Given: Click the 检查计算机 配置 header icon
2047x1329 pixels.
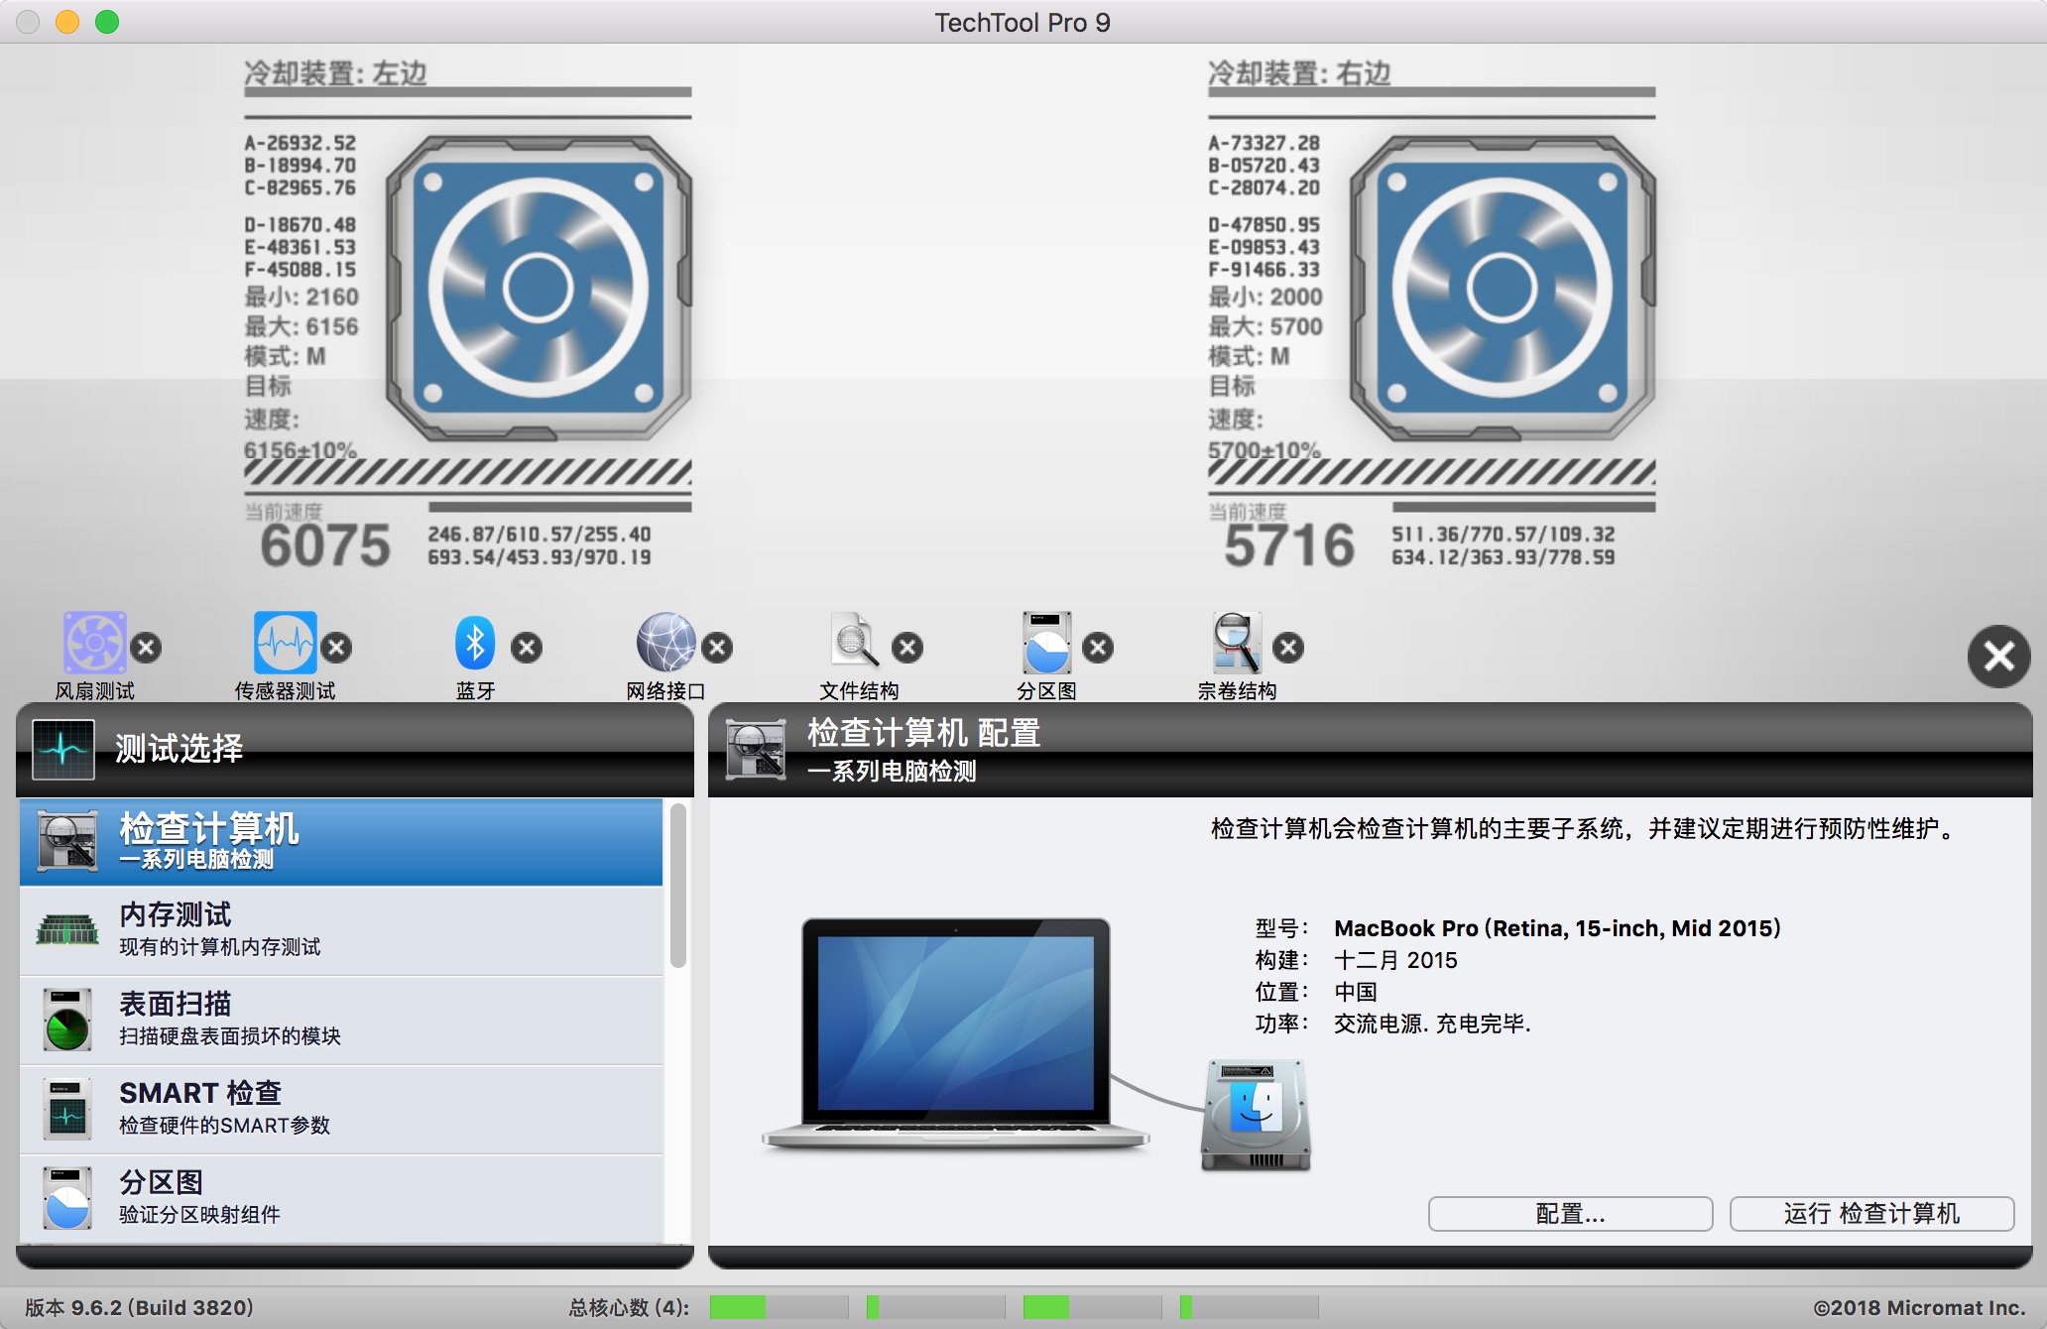Looking at the screenshot, I should 756,750.
